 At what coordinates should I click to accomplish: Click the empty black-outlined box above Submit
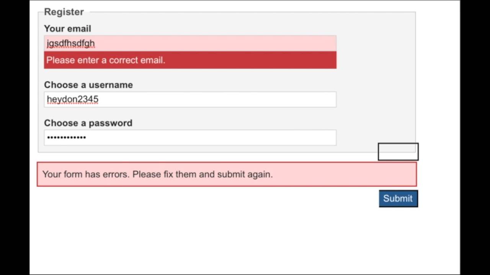(398, 152)
